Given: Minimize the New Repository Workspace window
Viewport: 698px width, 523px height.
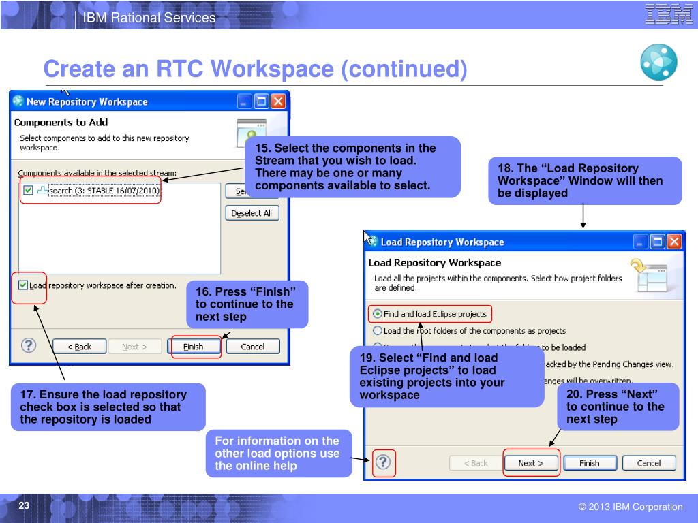Looking at the screenshot, I should 244,102.
